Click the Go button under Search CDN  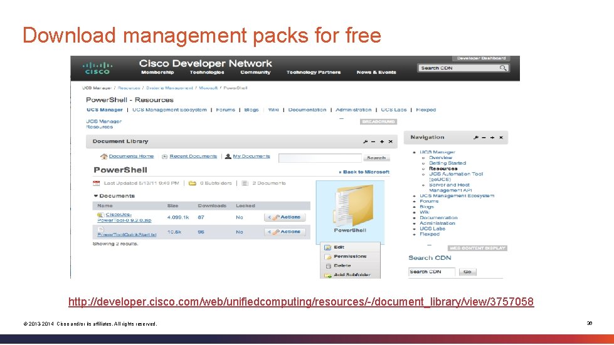coord(467,272)
